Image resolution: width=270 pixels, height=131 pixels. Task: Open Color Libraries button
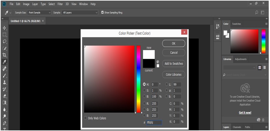click(x=174, y=74)
